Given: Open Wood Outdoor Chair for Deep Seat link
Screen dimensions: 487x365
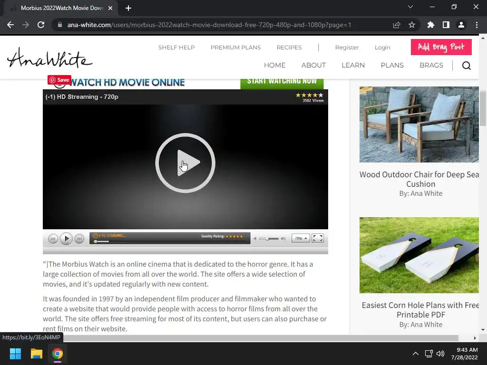Looking at the screenshot, I should click(x=419, y=179).
